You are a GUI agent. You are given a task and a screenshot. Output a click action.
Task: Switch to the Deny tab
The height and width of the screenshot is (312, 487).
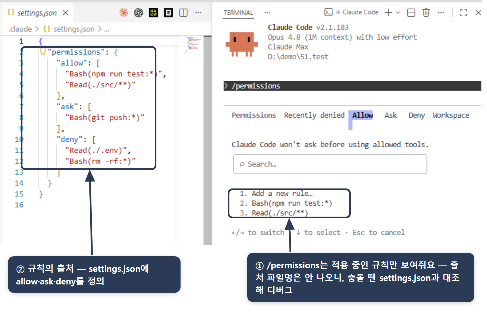pyautogui.click(x=417, y=115)
